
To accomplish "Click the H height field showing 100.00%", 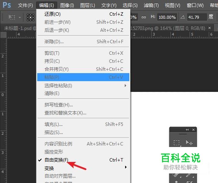I will click(167, 17).
